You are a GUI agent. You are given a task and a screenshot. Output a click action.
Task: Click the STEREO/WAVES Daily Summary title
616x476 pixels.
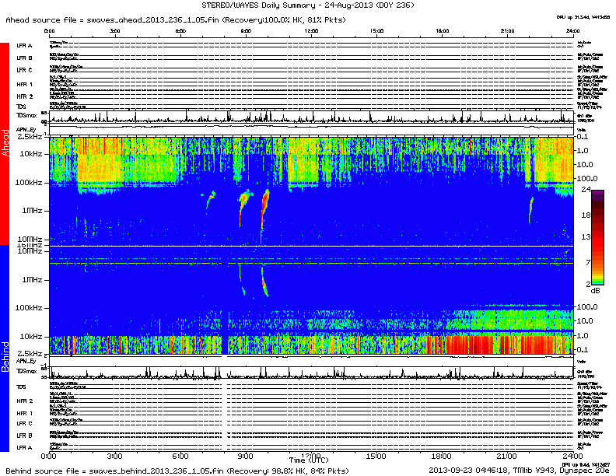310,5
